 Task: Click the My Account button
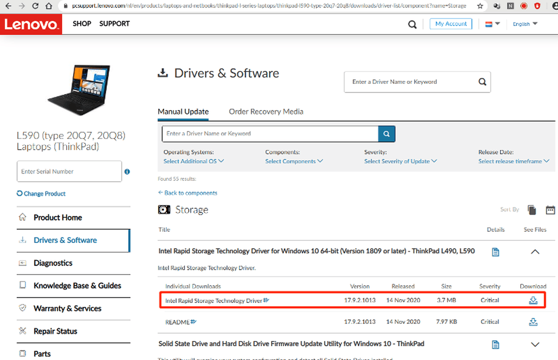(x=451, y=24)
